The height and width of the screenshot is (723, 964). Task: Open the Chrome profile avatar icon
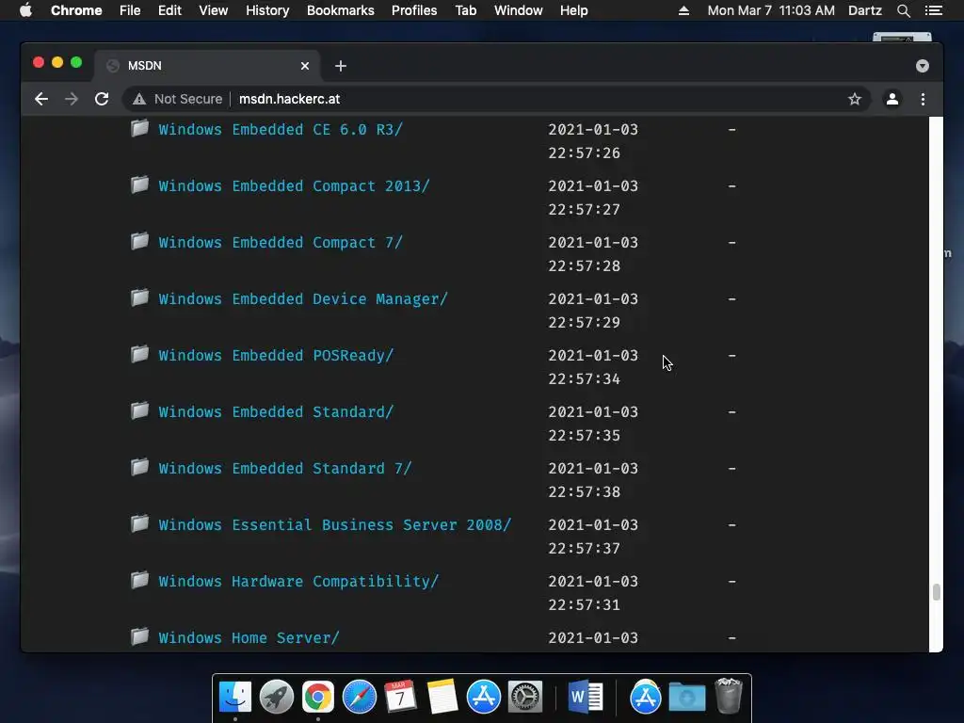(892, 99)
